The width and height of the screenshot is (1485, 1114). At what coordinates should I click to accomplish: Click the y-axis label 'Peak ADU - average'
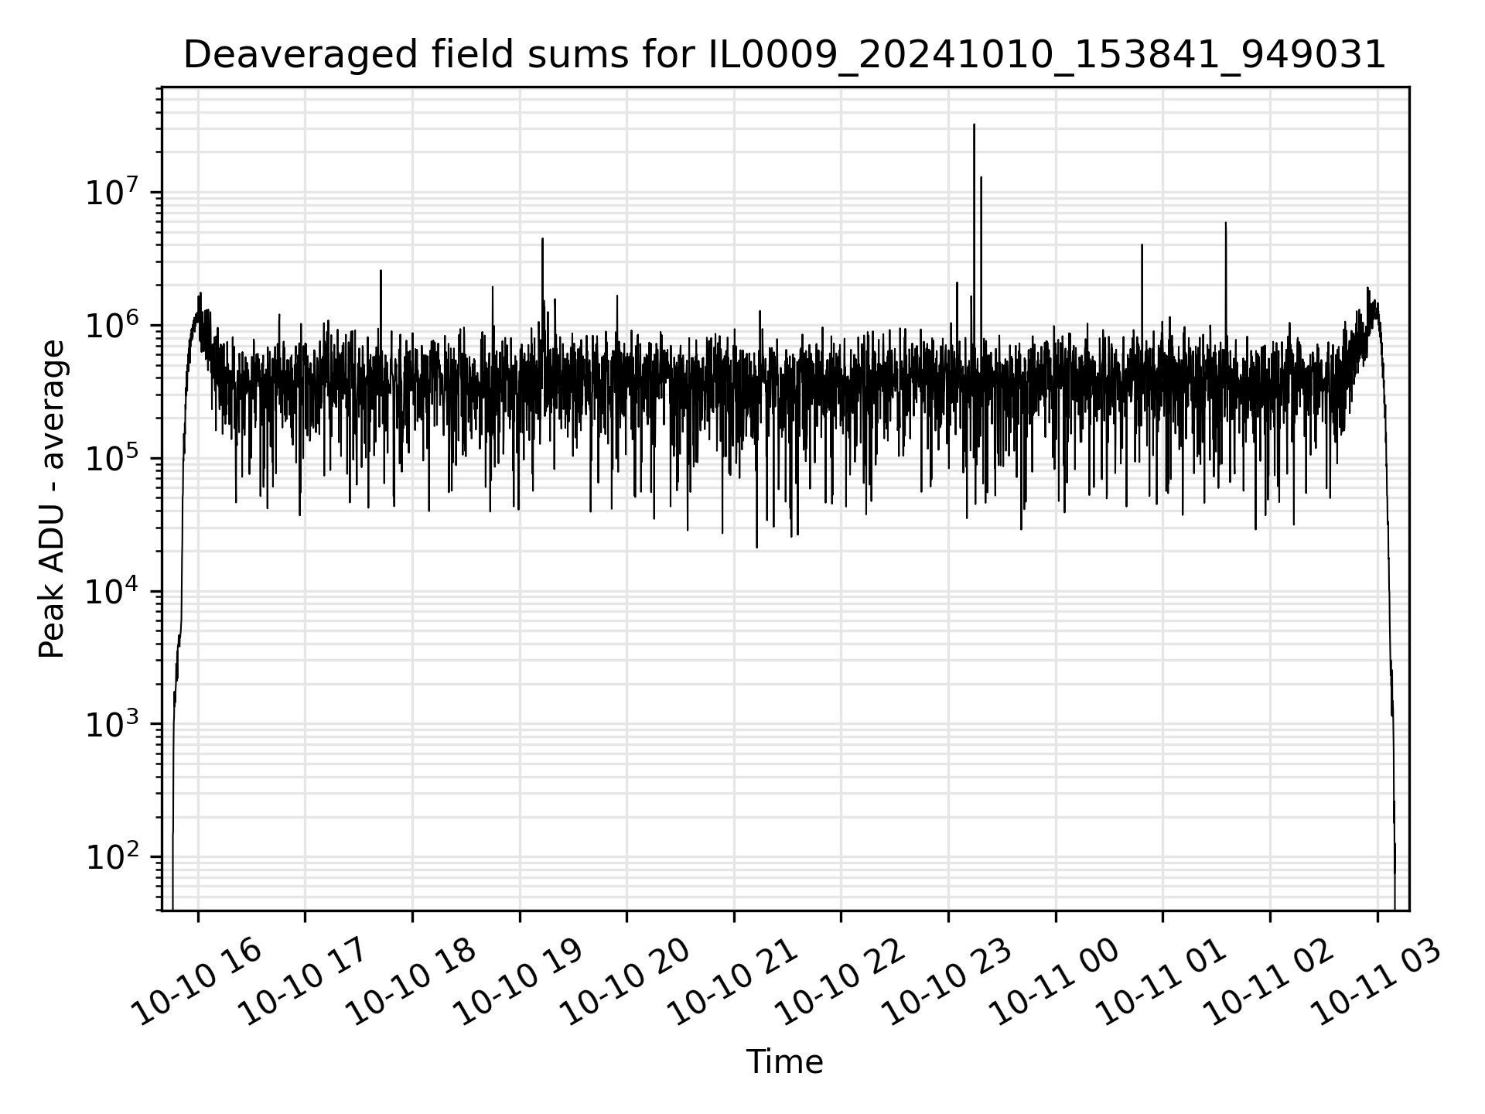click(x=52, y=499)
